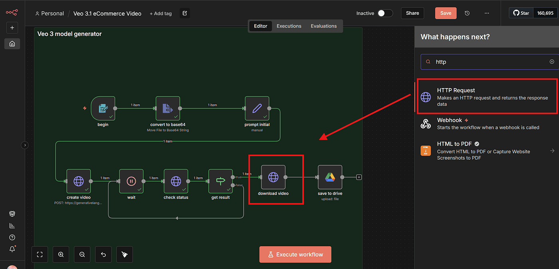The height and width of the screenshot is (269, 559).
Task: Switch to the Executions tab
Action: [289, 26]
